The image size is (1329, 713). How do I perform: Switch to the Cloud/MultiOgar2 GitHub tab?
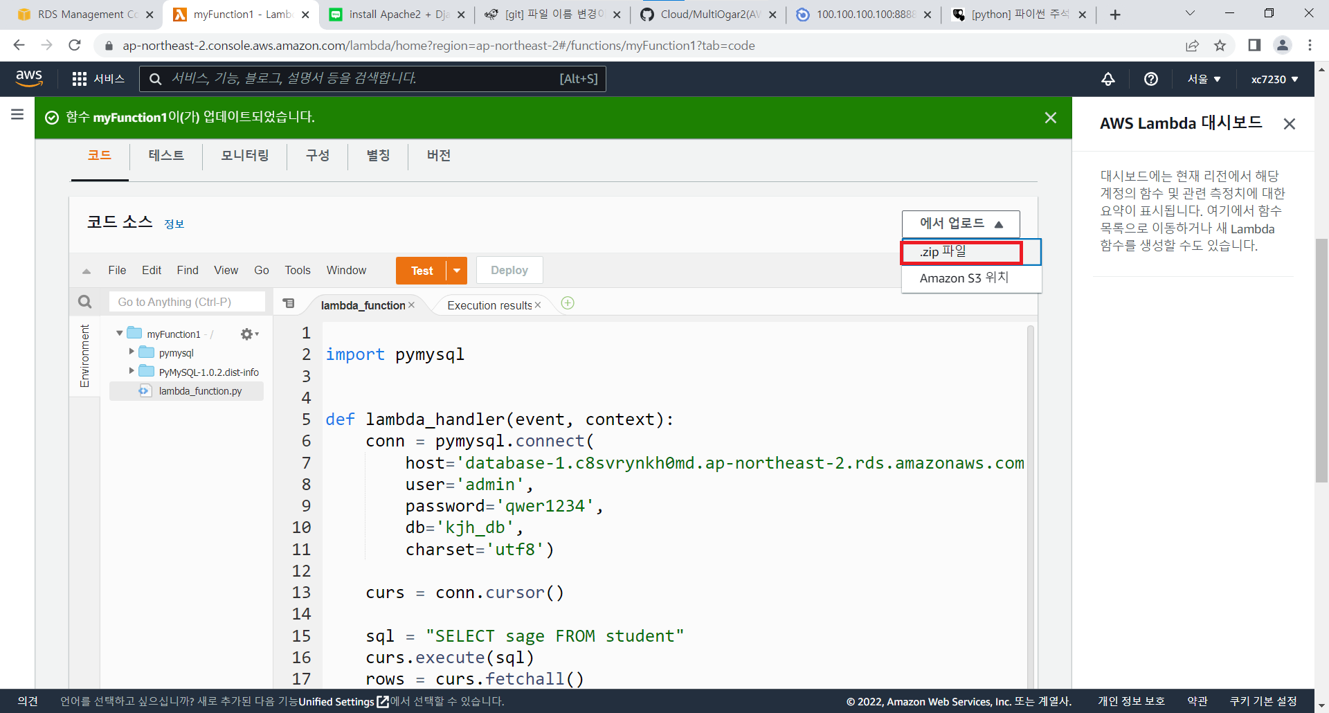coord(707,15)
